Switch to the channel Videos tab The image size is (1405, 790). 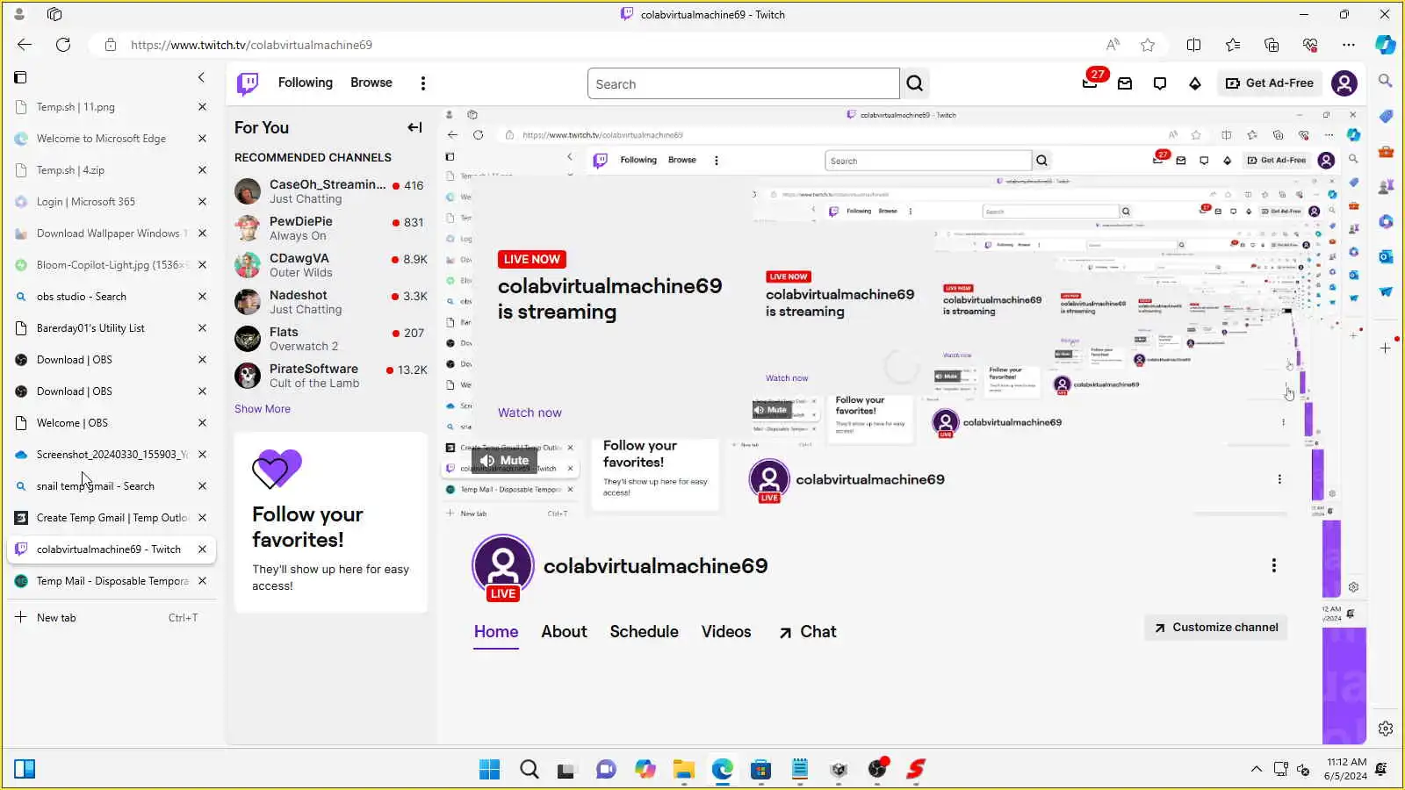[x=726, y=632]
